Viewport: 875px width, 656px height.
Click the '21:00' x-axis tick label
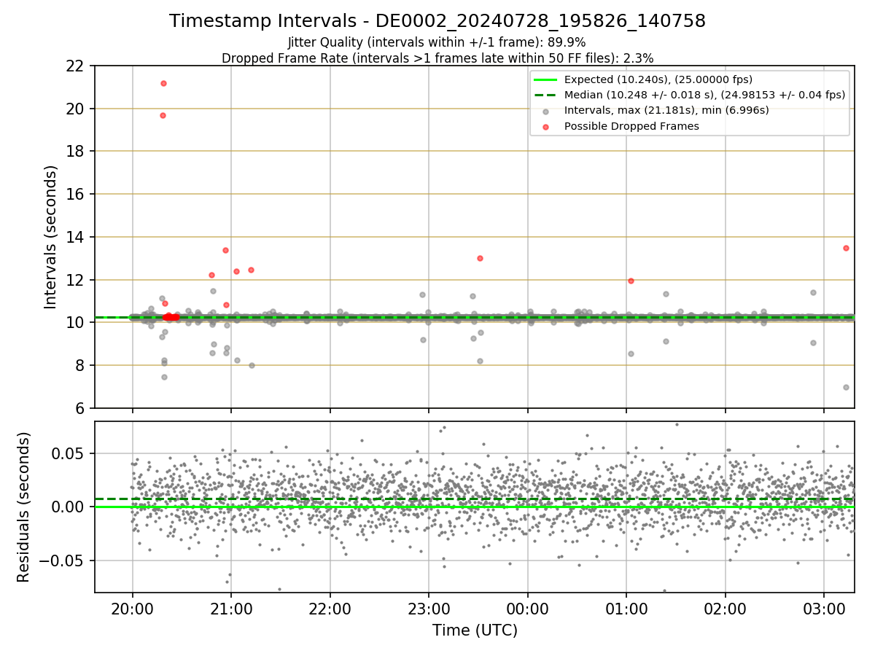point(231,609)
